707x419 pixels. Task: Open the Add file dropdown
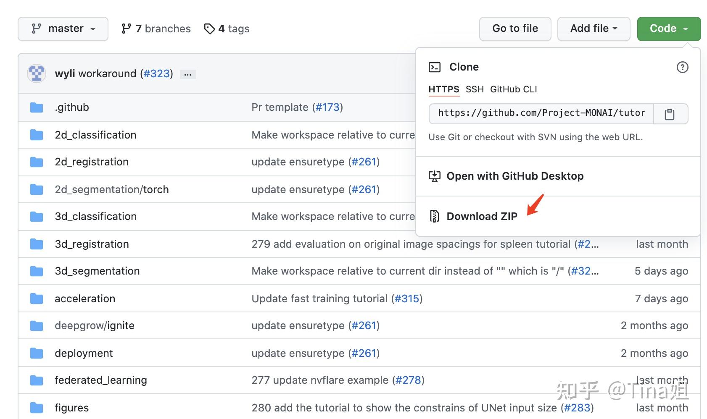pyautogui.click(x=593, y=28)
